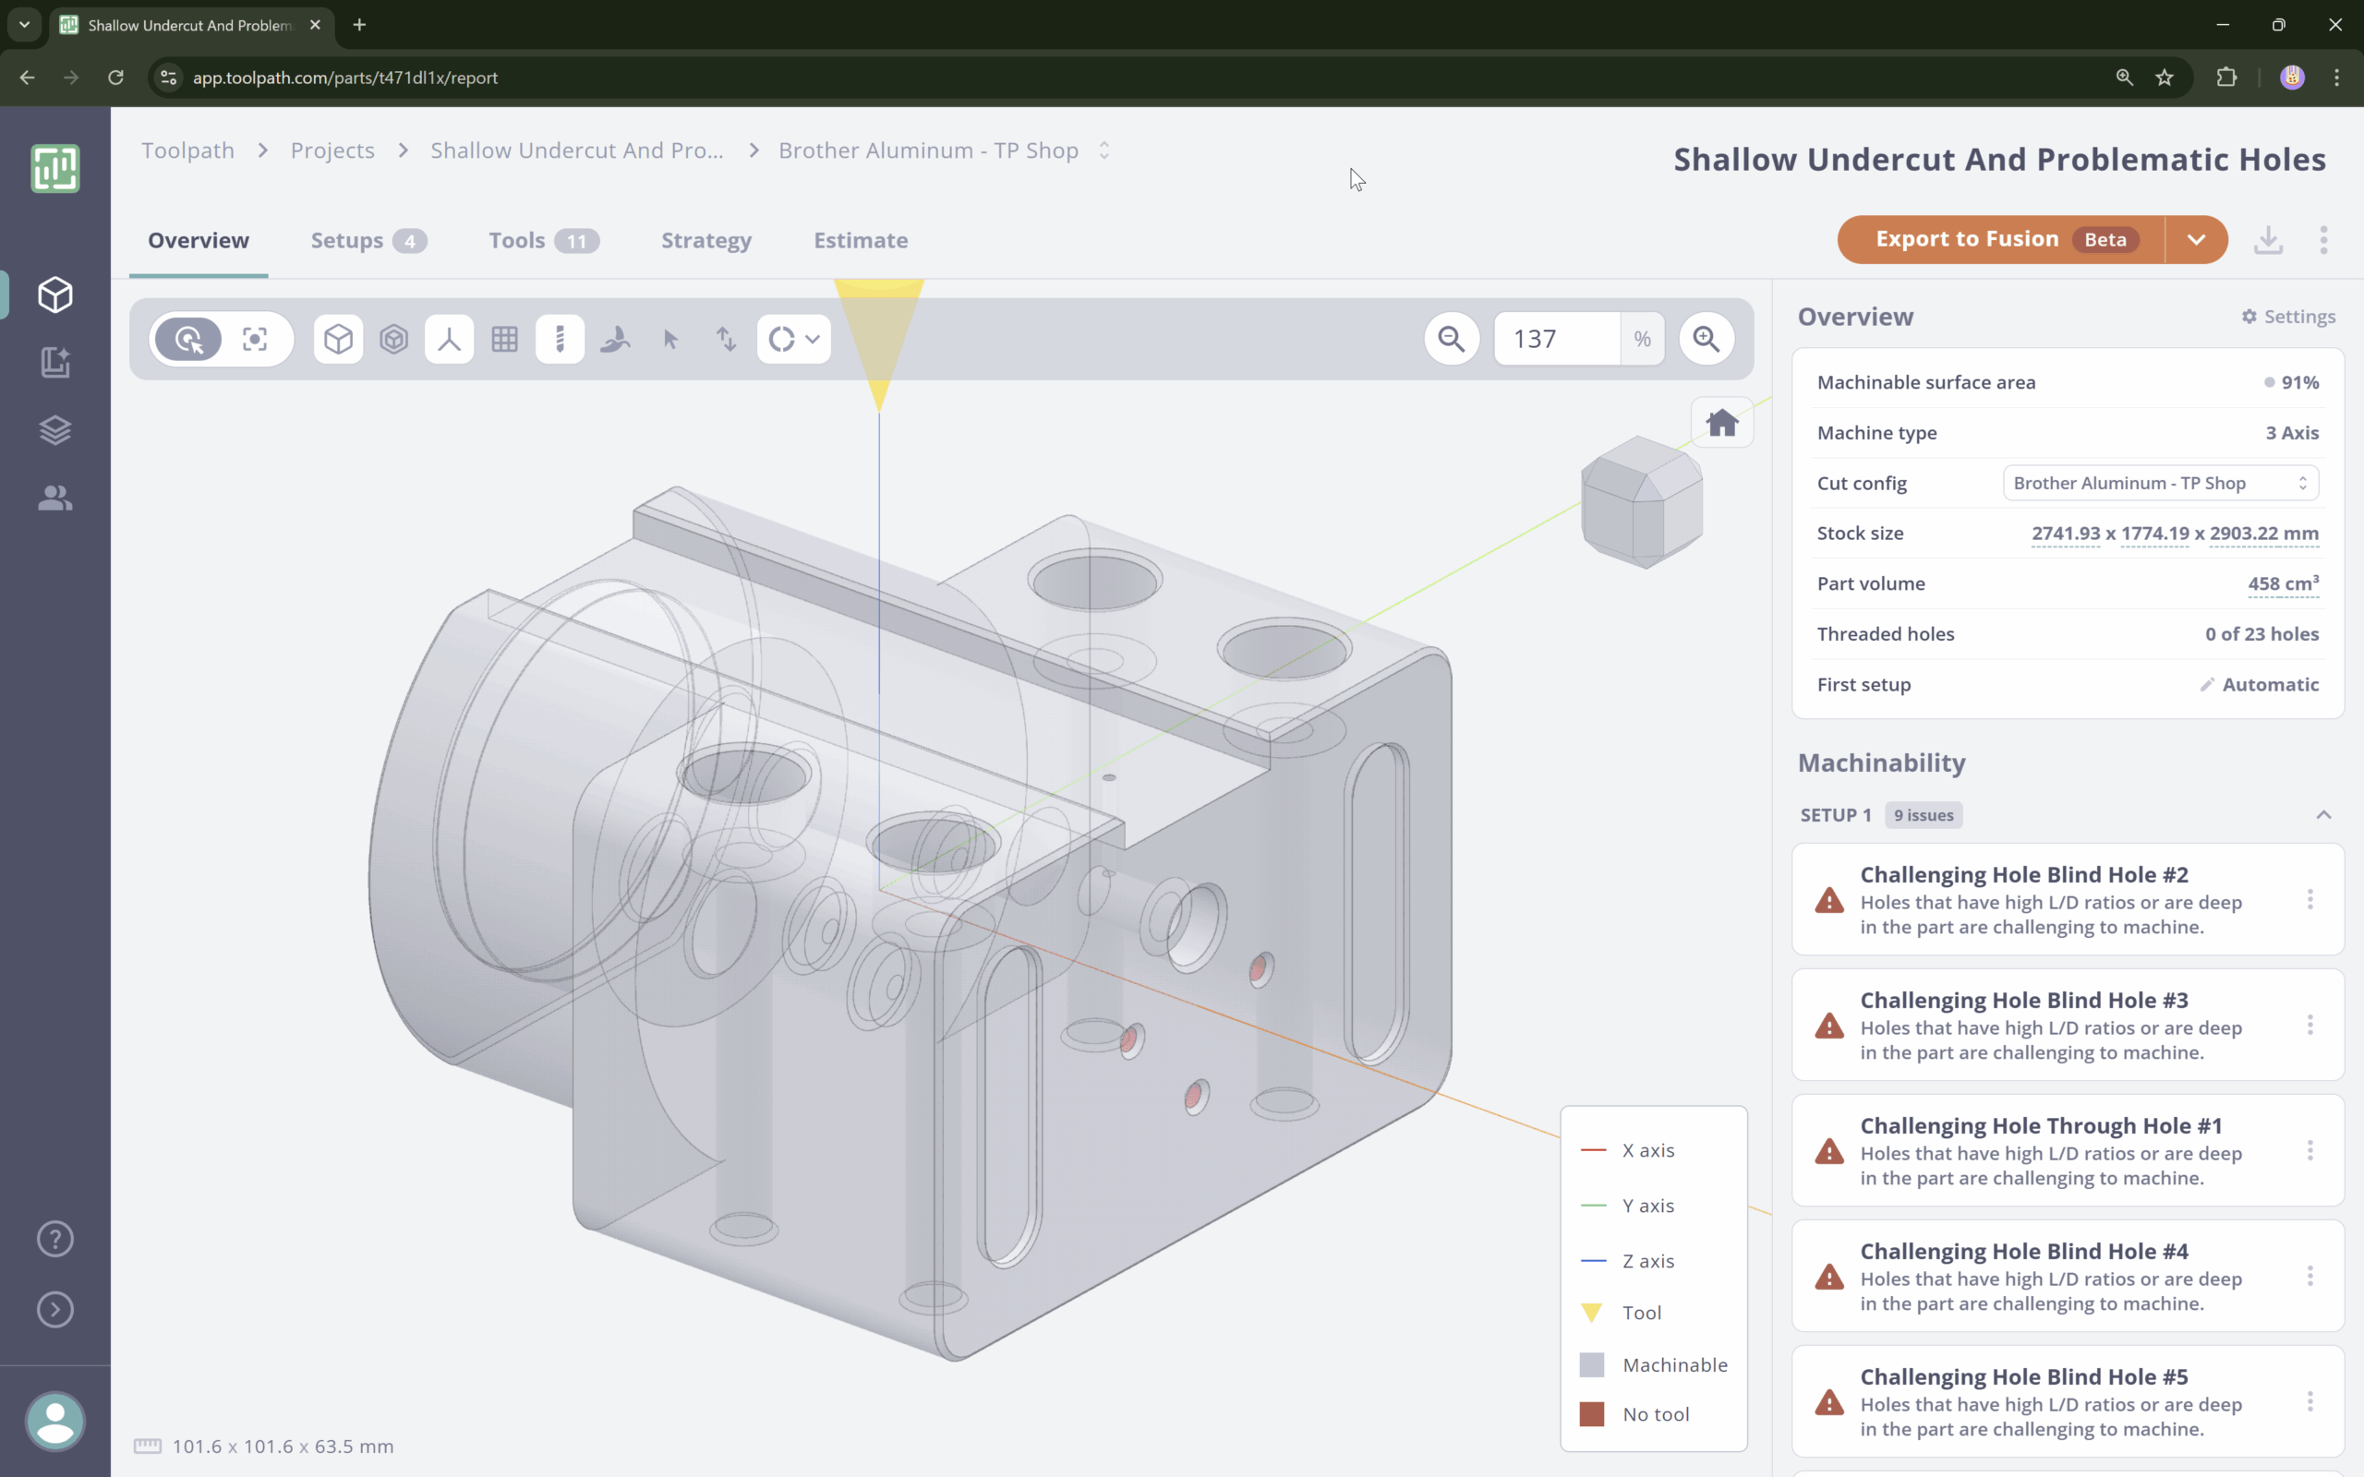
Task: Toggle the grid view icon
Action: (504, 339)
